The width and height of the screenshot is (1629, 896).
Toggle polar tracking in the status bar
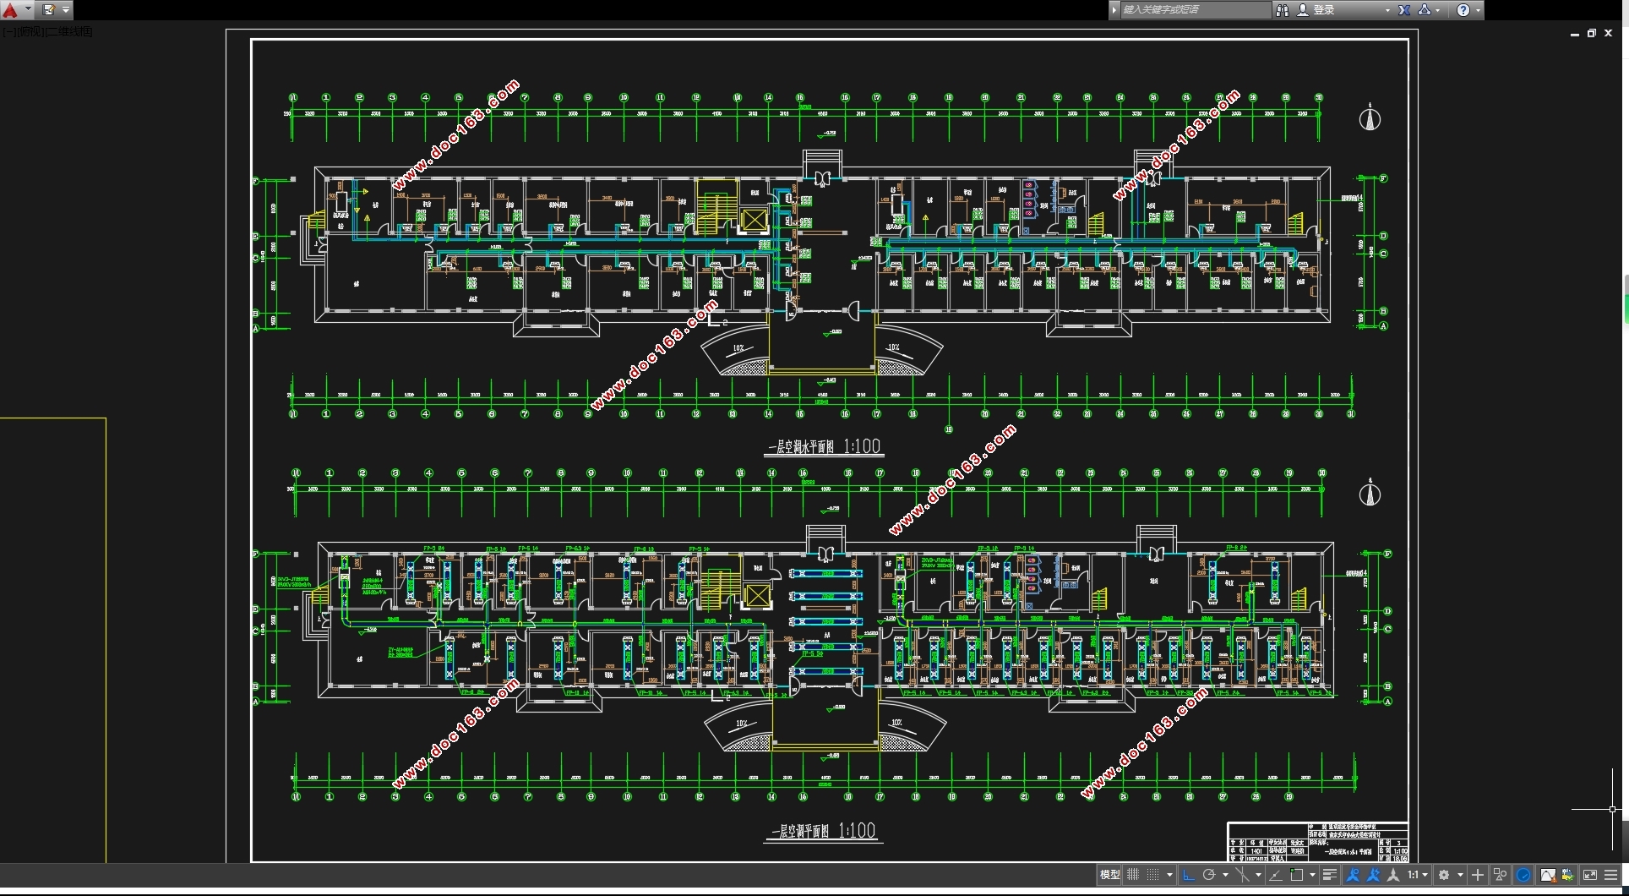[x=1209, y=875]
